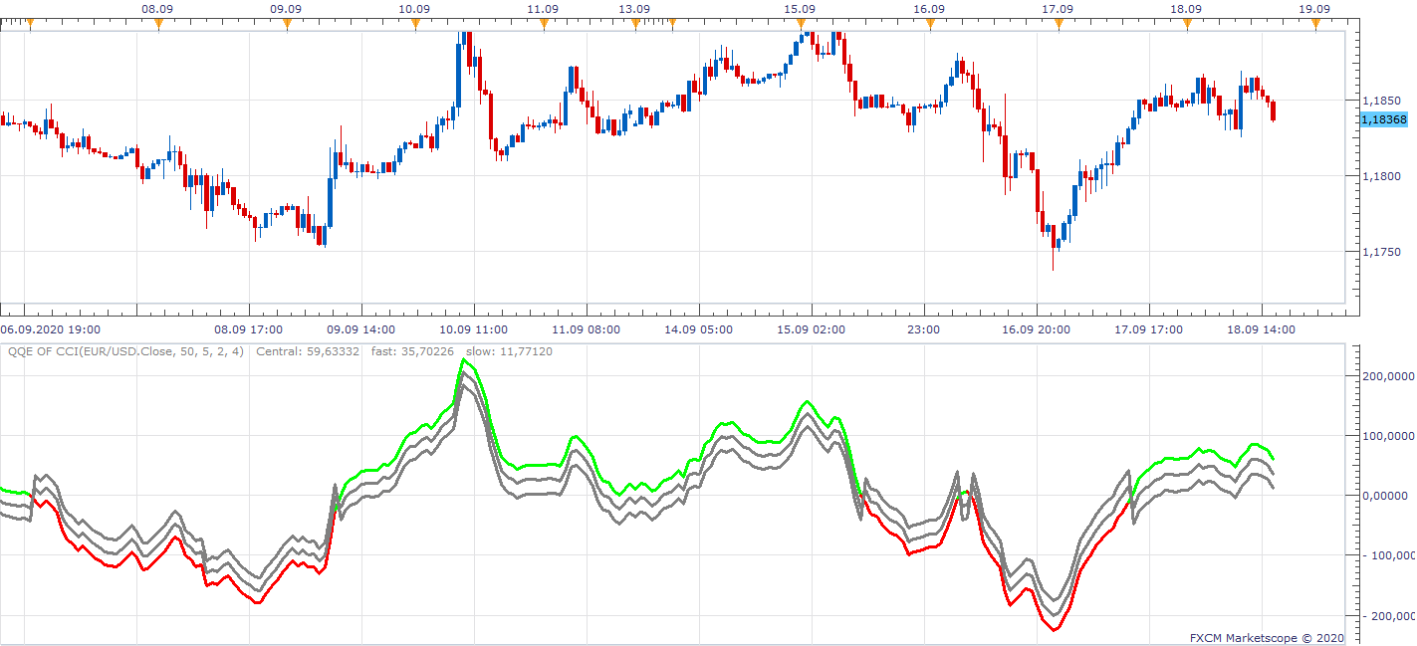Click the 14.09 05:00 time axis label

click(699, 329)
